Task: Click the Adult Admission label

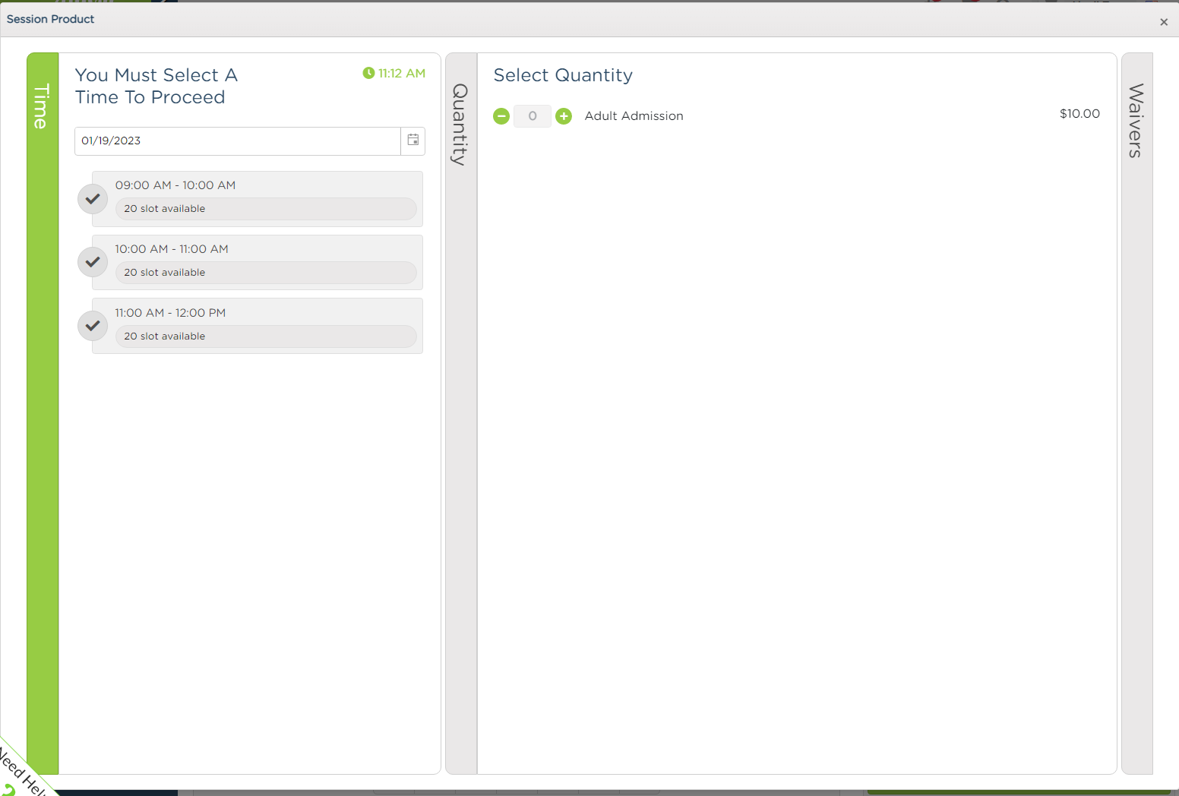Action: point(634,116)
